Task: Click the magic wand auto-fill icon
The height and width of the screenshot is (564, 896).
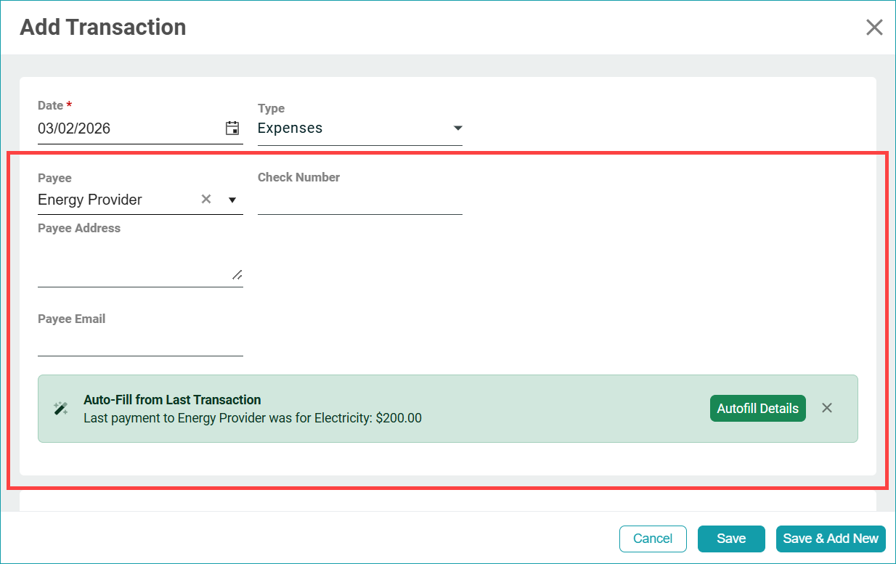Action: (x=61, y=409)
